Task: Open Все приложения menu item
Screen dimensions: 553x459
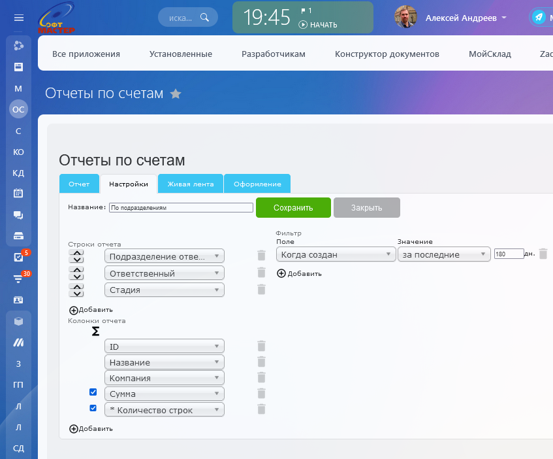Action: click(86, 54)
